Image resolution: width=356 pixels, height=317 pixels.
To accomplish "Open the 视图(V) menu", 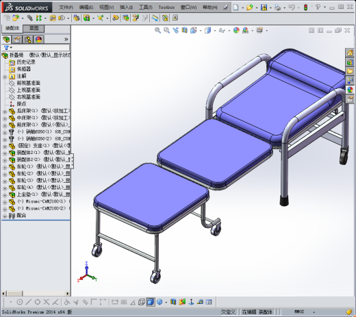I will 106,8.
